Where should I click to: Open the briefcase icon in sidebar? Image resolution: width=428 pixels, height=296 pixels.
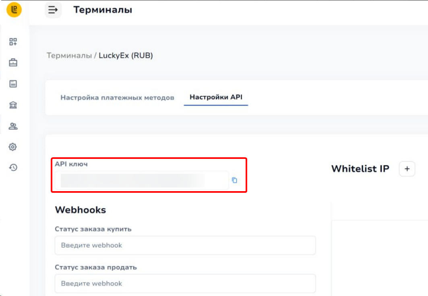[x=13, y=63]
